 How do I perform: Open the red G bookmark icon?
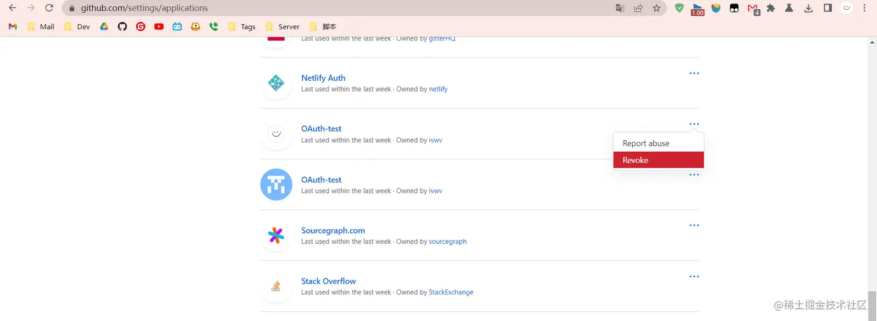pos(140,27)
